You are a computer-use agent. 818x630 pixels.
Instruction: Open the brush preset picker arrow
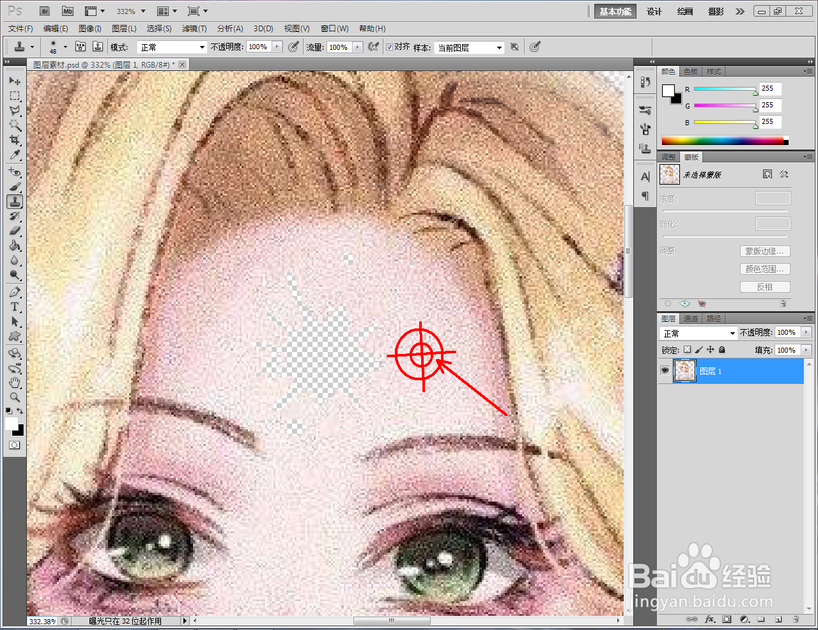pos(65,47)
